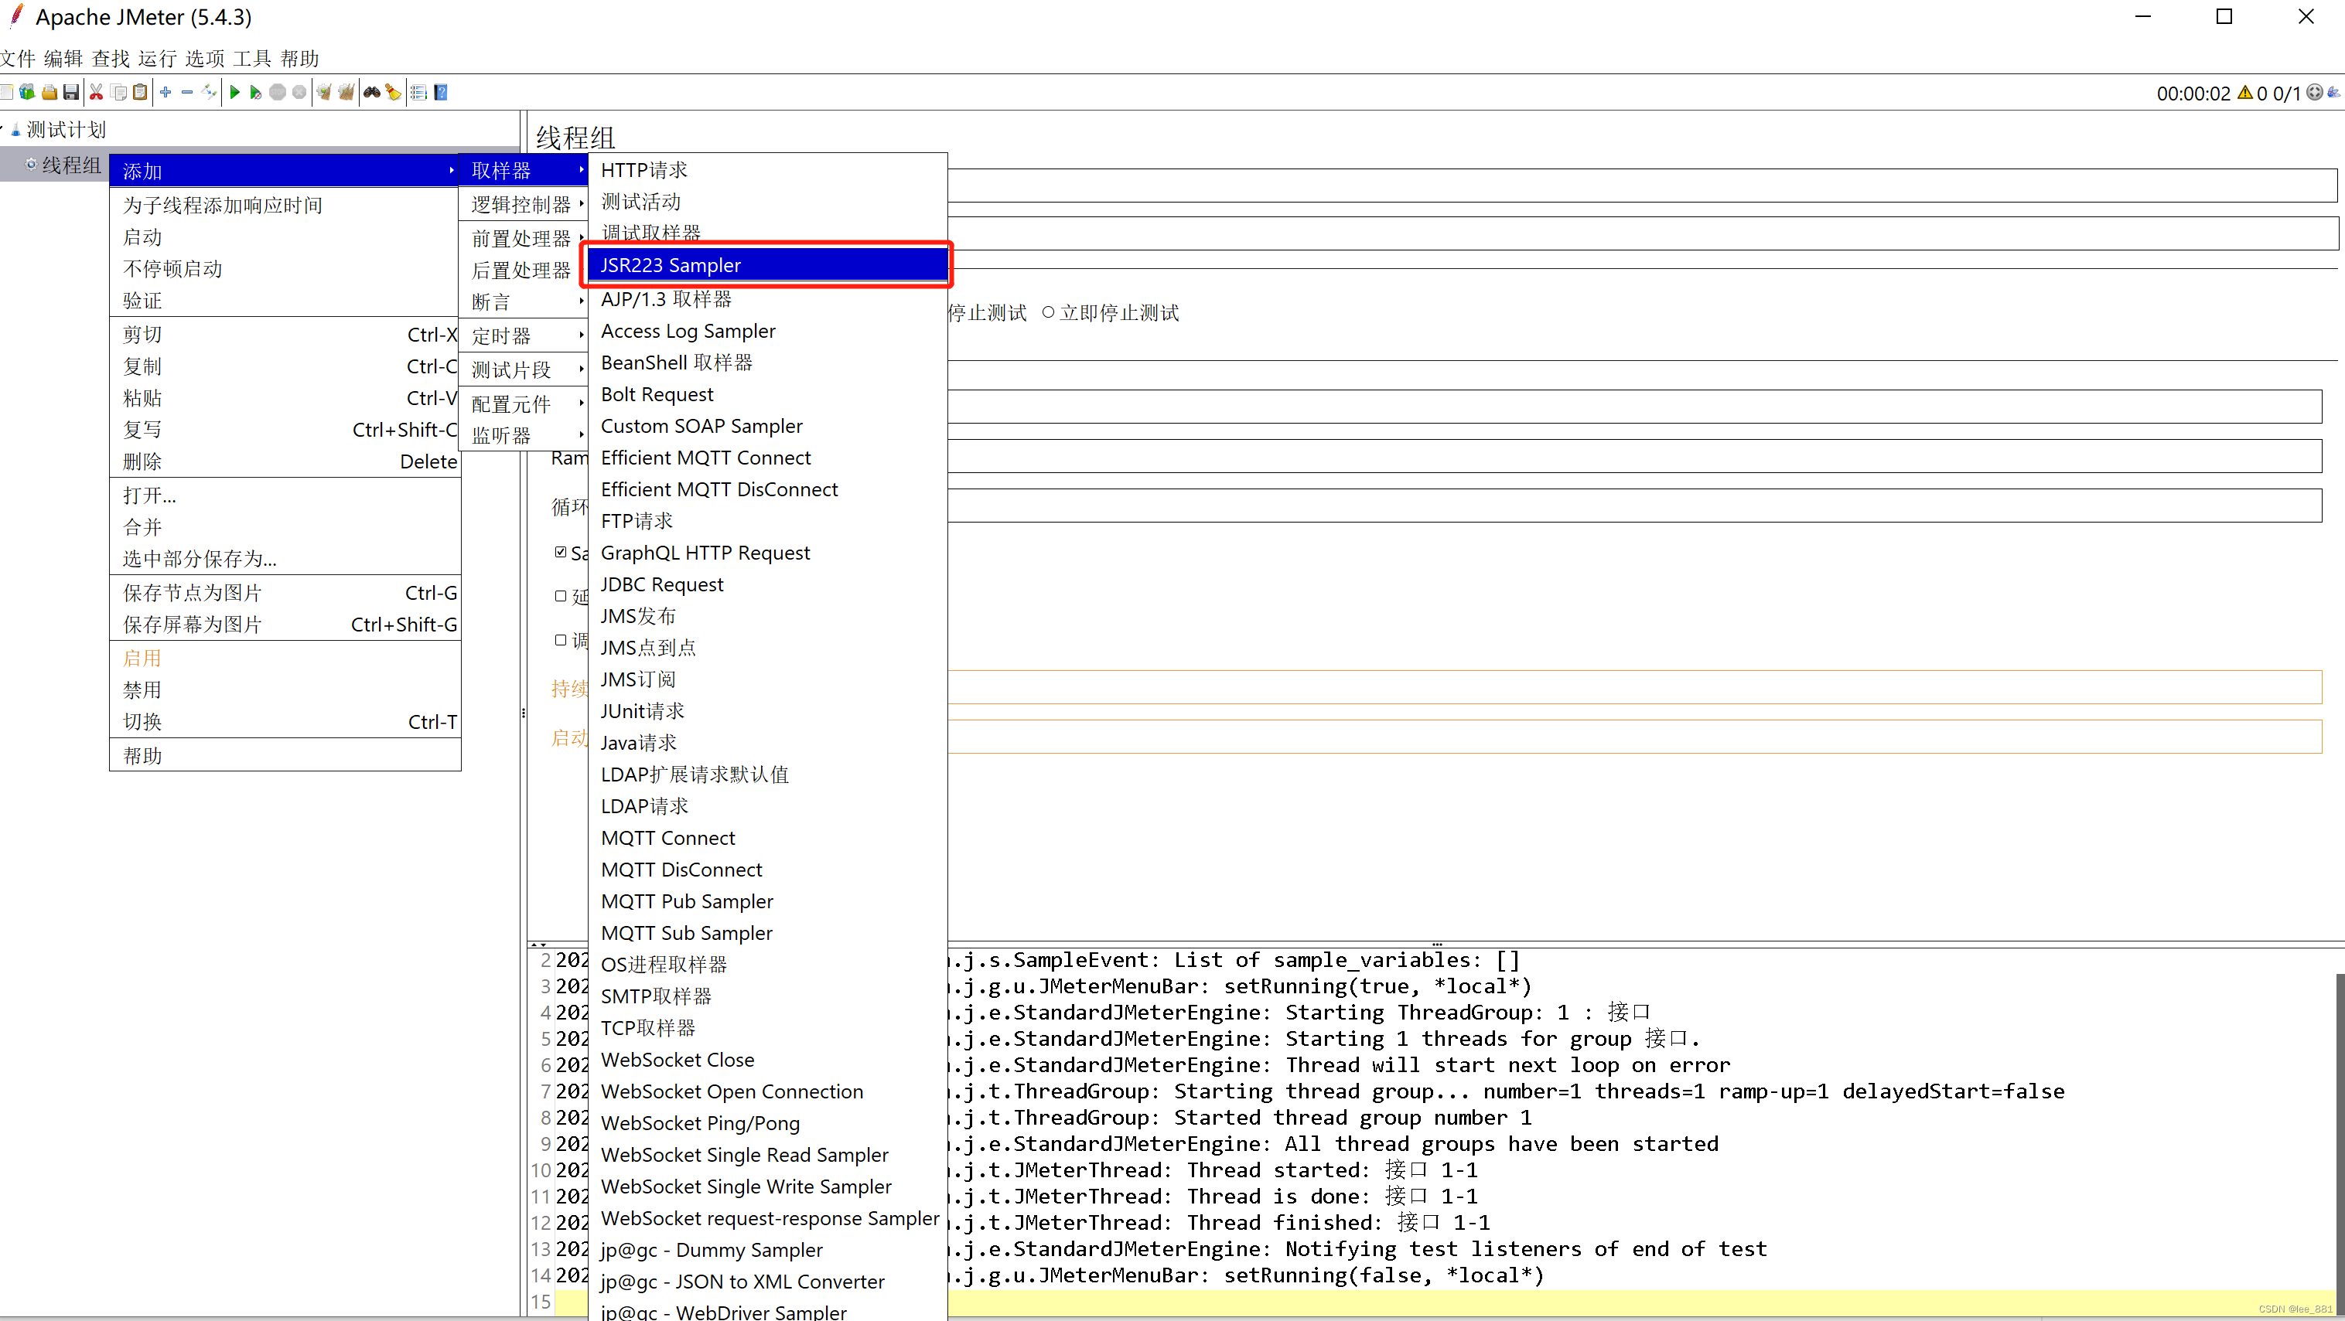Expand the 配置元件 submenu
Screen dimensions: 2345x1321
(x=524, y=403)
